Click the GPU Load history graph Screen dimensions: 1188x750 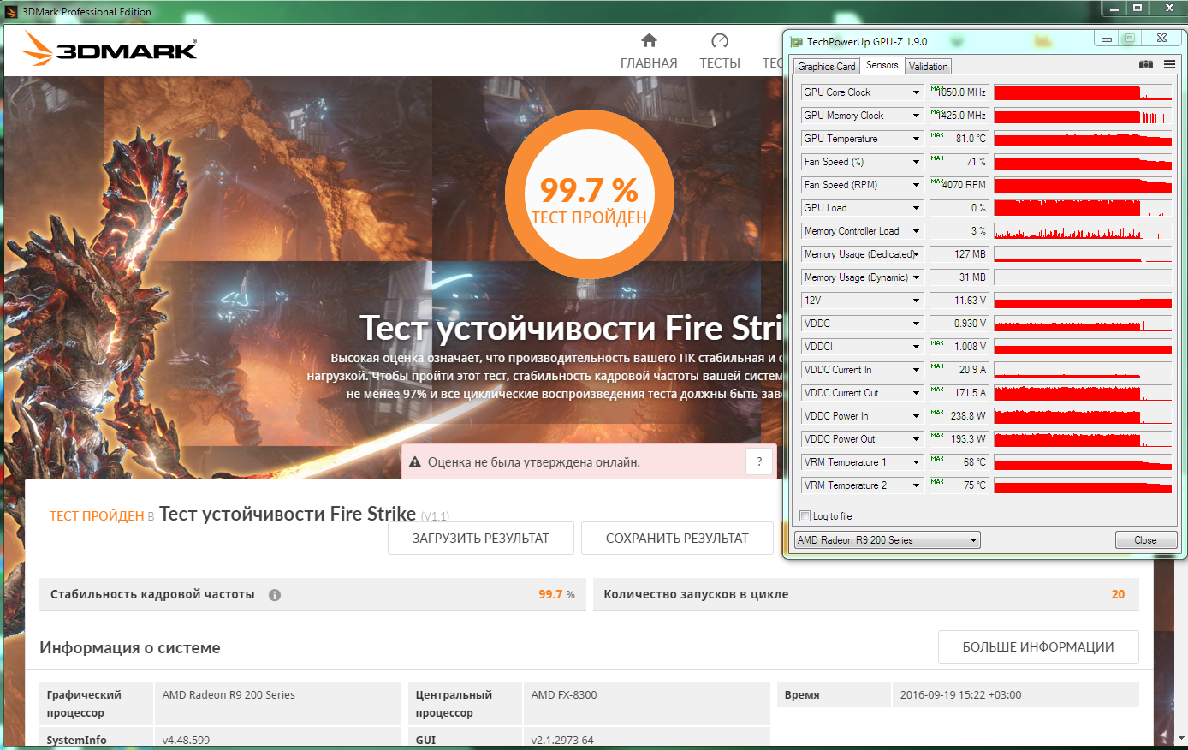pyautogui.click(x=1083, y=208)
